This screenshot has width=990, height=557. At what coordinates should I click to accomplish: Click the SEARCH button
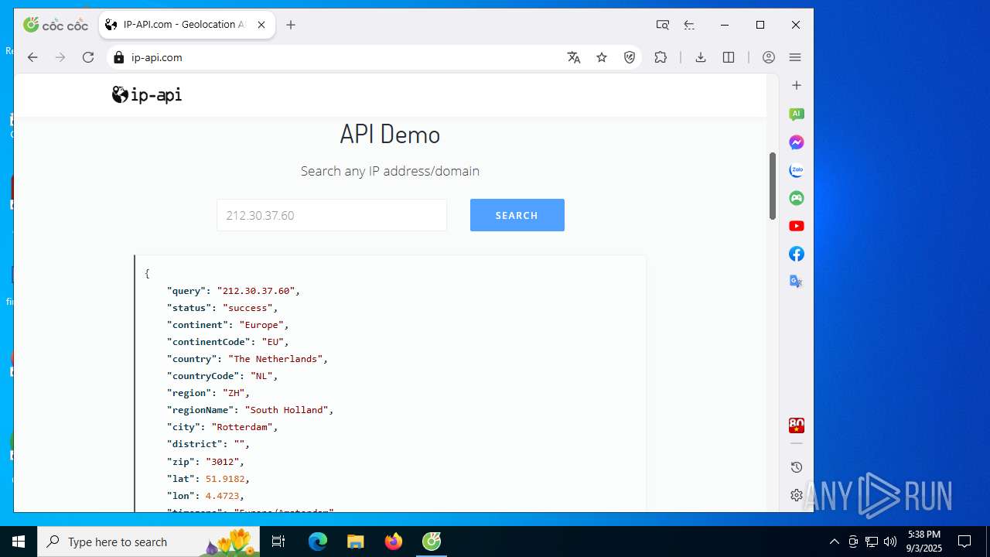point(517,215)
